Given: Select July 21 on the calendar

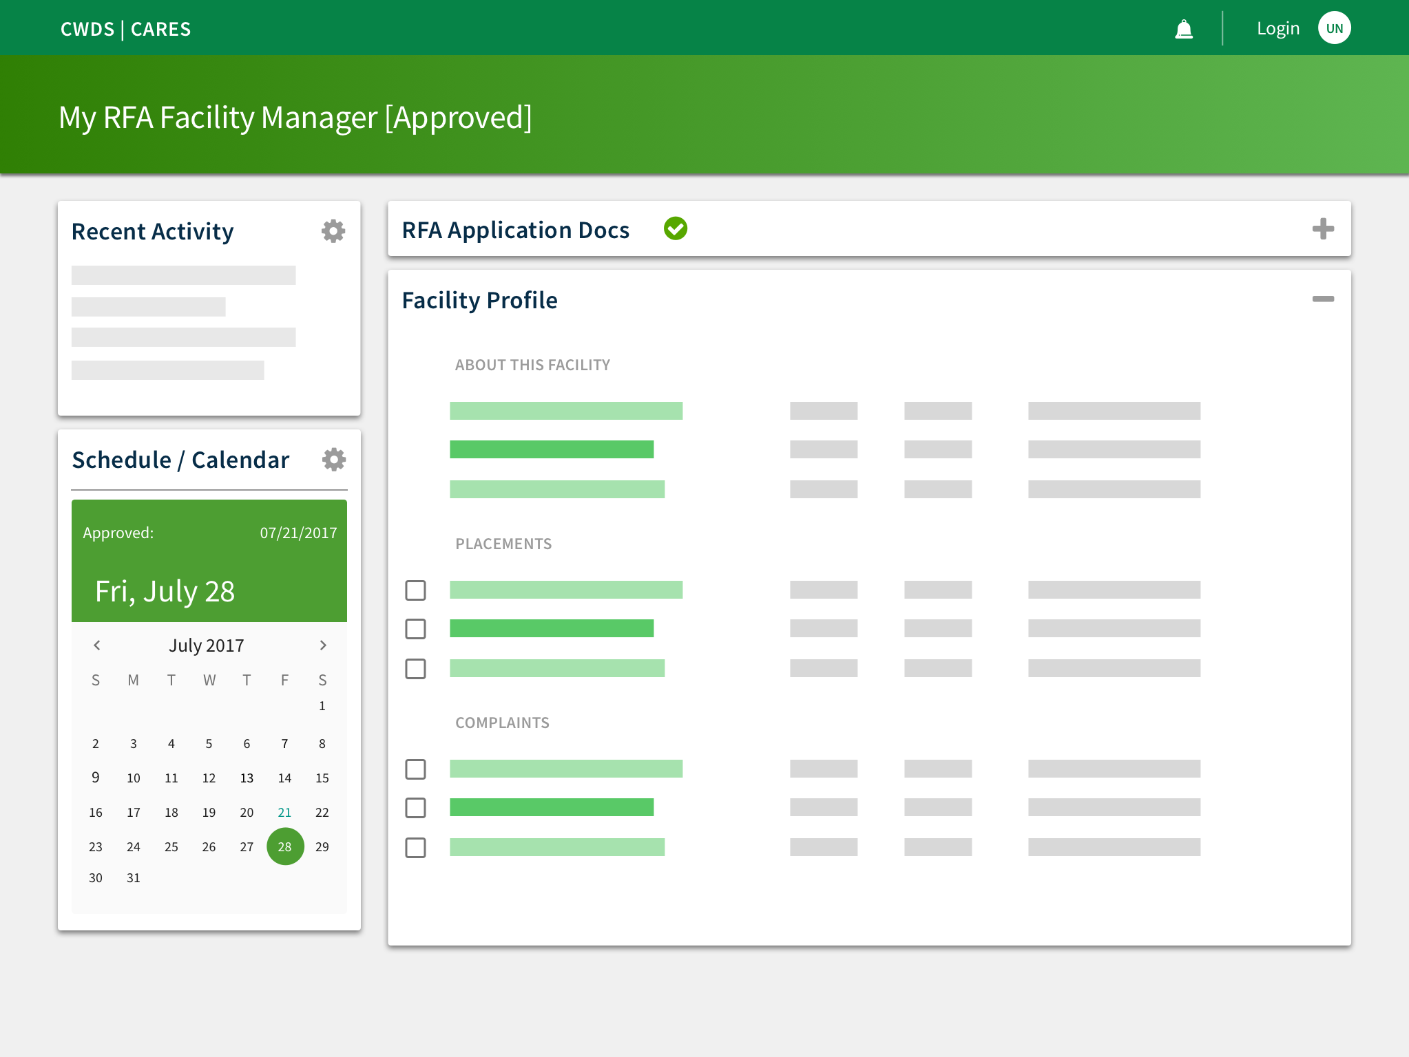Looking at the screenshot, I should (x=284, y=813).
